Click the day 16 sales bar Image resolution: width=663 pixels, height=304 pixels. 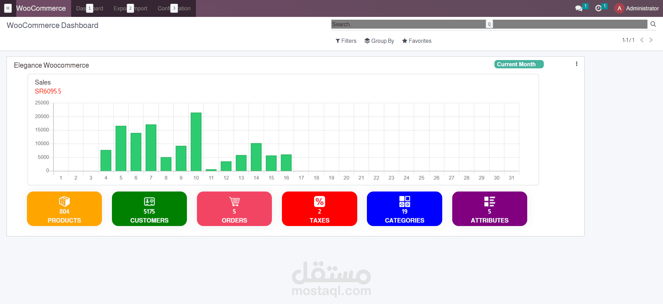[286, 163]
